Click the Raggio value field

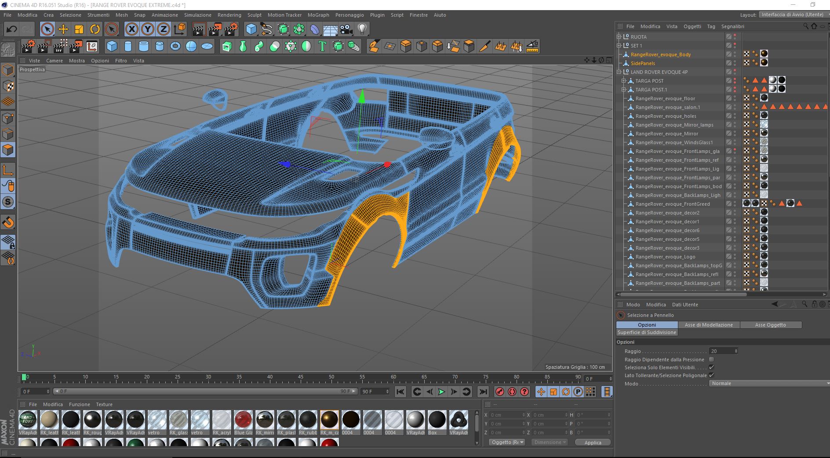click(x=723, y=351)
